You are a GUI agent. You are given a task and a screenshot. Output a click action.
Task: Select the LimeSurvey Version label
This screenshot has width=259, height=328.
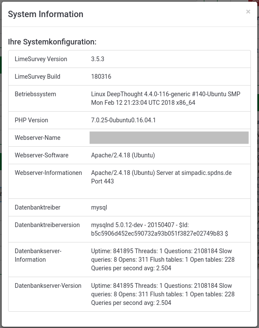pos(41,59)
